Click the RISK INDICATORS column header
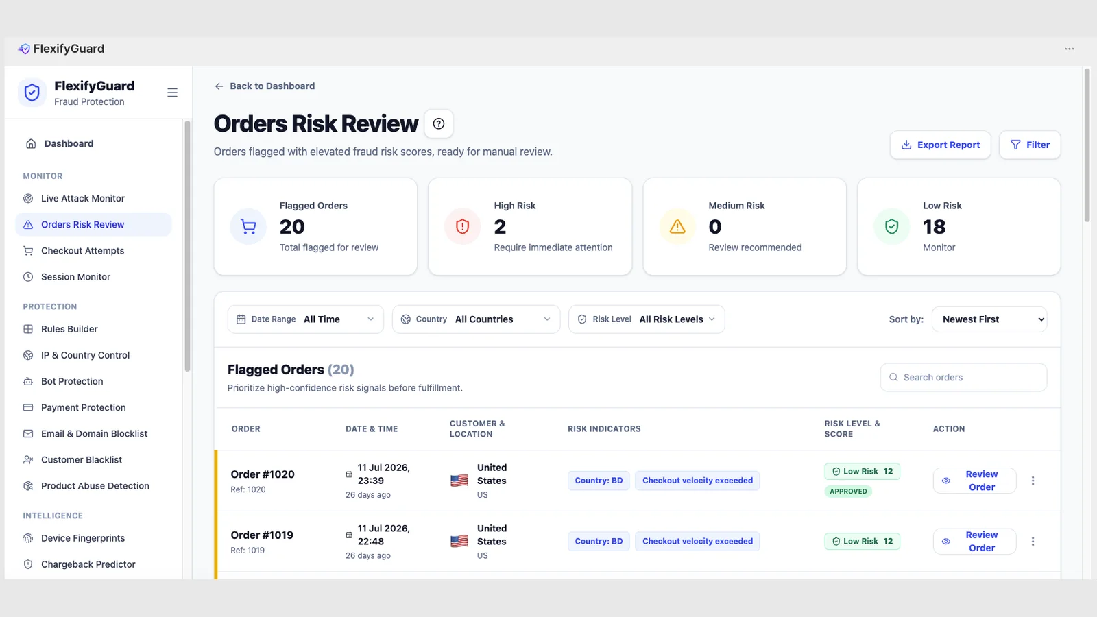1097x617 pixels. click(x=604, y=429)
